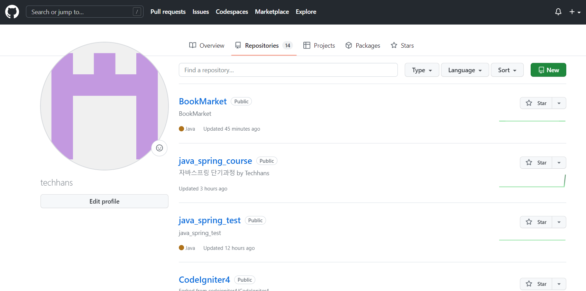Image resolution: width=586 pixels, height=291 pixels.
Task: Click the Java language dot for java_spring_test
Action: click(181, 248)
